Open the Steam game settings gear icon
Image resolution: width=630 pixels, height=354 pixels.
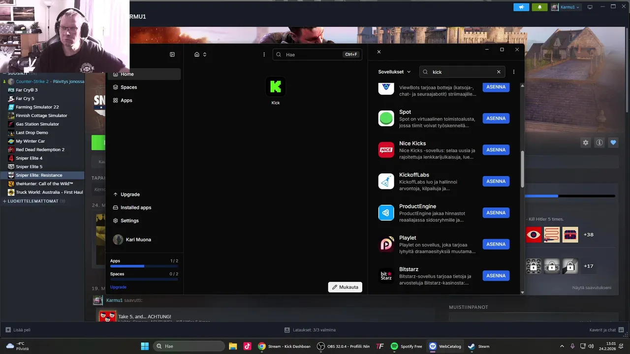[586, 143]
